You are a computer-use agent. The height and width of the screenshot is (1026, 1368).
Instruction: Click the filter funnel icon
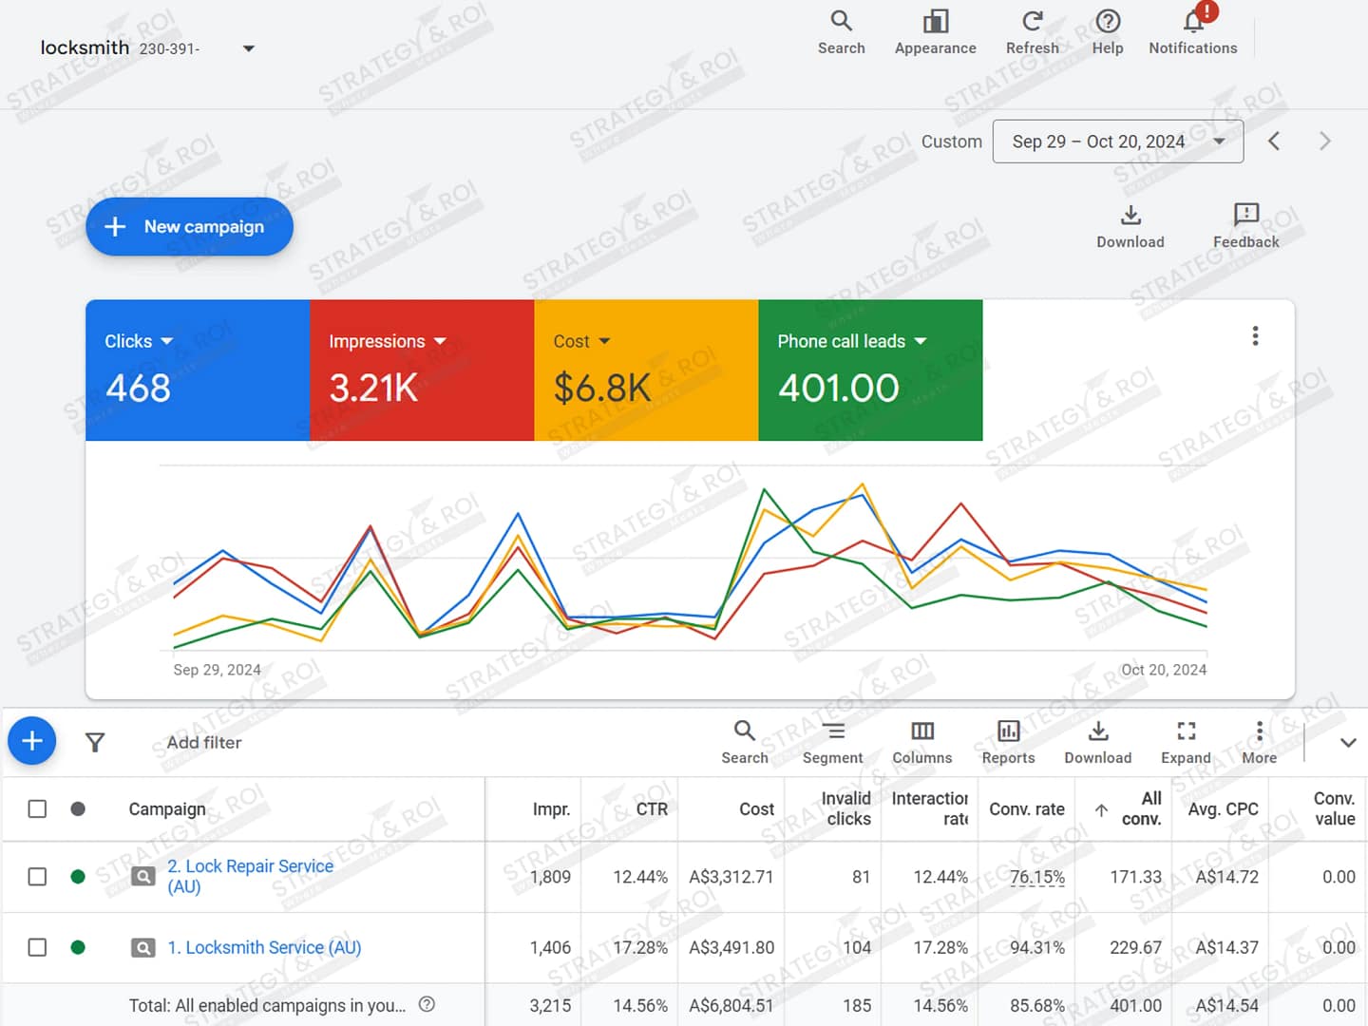95,743
